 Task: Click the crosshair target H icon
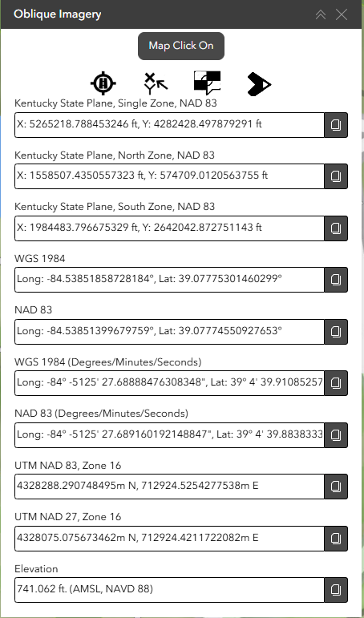(x=103, y=83)
